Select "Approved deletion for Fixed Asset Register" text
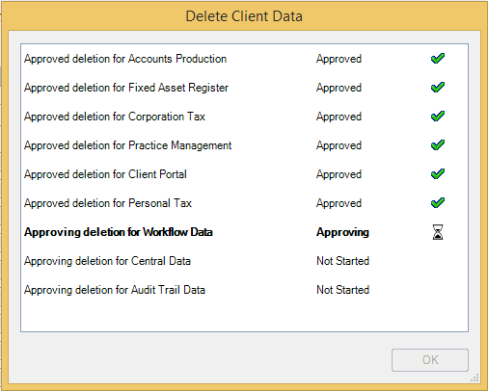 [x=126, y=88]
